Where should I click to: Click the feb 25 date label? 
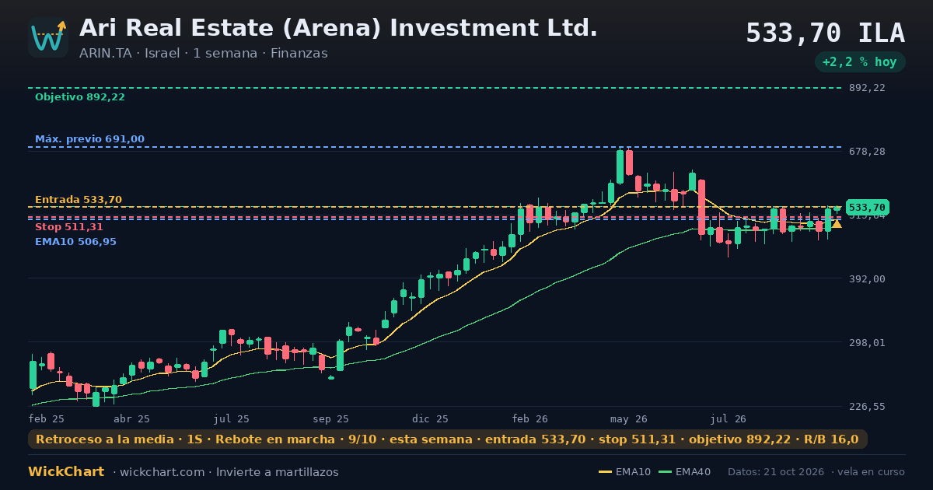47,418
